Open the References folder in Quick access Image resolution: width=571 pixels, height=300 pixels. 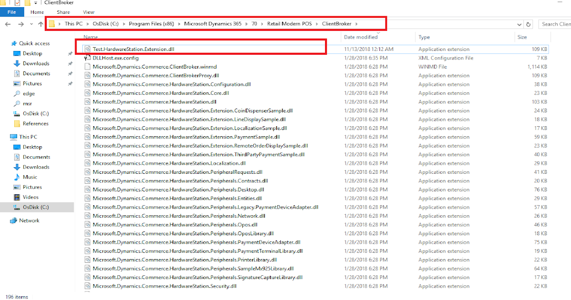tap(36, 123)
